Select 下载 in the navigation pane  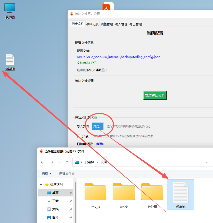55,201
